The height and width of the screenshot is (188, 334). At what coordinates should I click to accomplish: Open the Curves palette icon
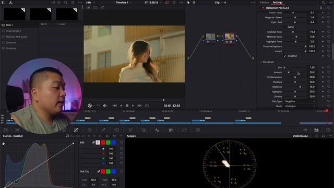click(x=76, y=130)
